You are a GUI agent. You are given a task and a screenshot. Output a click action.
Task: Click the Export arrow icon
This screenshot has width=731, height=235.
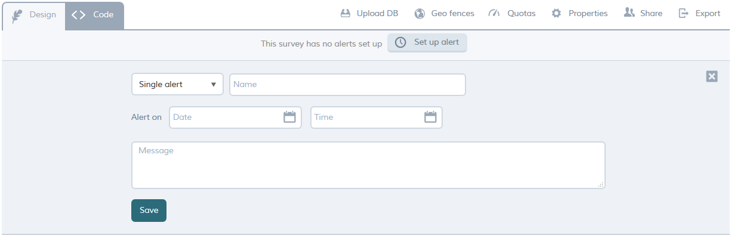click(684, 13)
